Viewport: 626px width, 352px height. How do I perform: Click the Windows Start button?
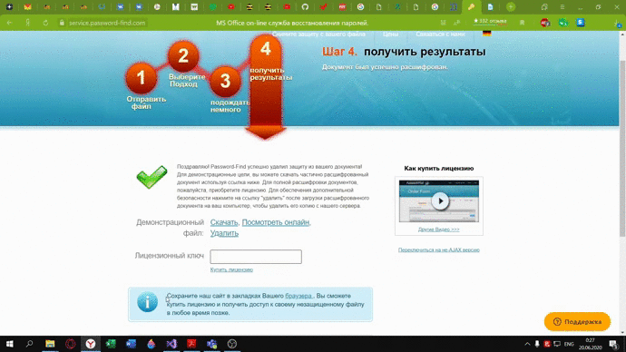click(x=10, y=344)
